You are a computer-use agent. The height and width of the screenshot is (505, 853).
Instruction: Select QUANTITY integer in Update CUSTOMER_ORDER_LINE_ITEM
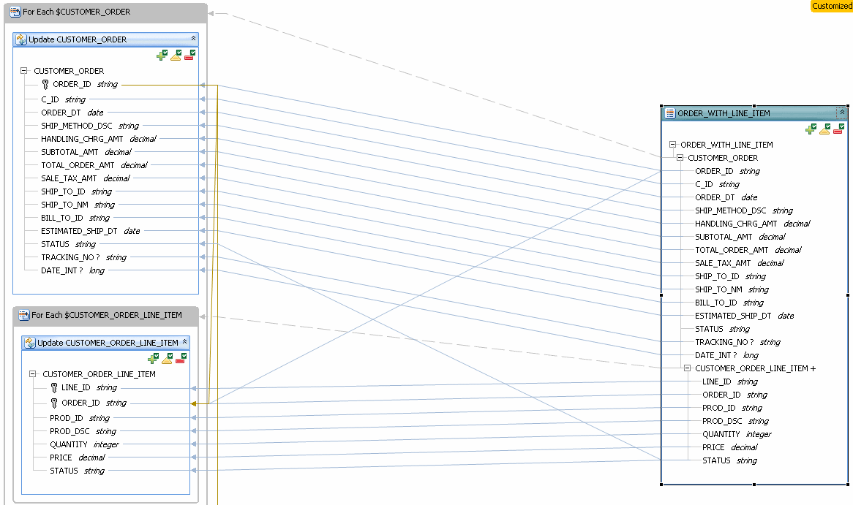coord(84,444)
